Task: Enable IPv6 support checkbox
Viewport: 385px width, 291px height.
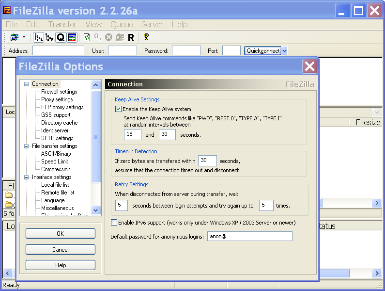Action: pos(114,222)
